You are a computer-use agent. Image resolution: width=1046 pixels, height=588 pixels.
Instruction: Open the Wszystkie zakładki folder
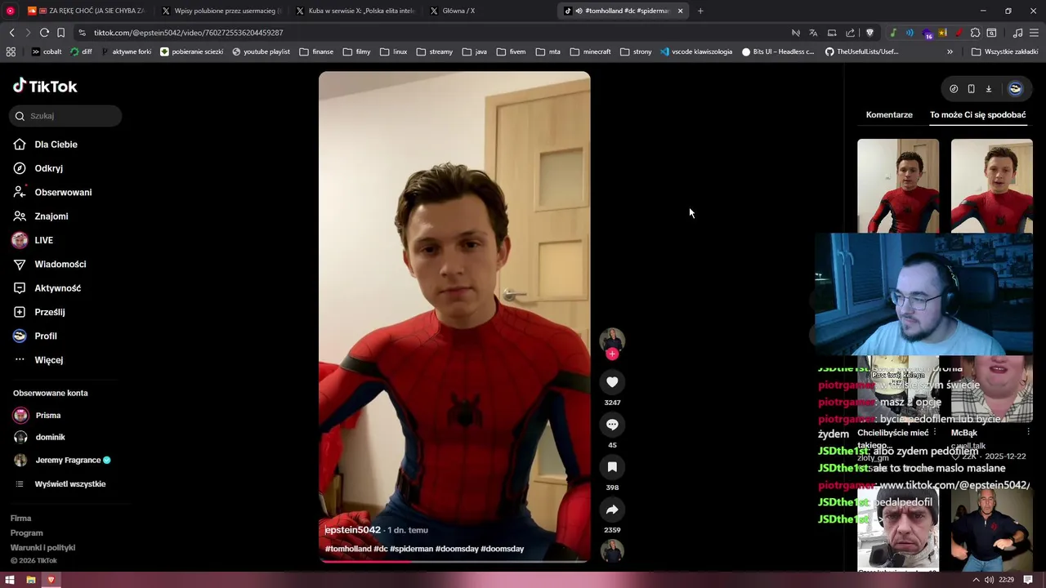(1004, 51)
